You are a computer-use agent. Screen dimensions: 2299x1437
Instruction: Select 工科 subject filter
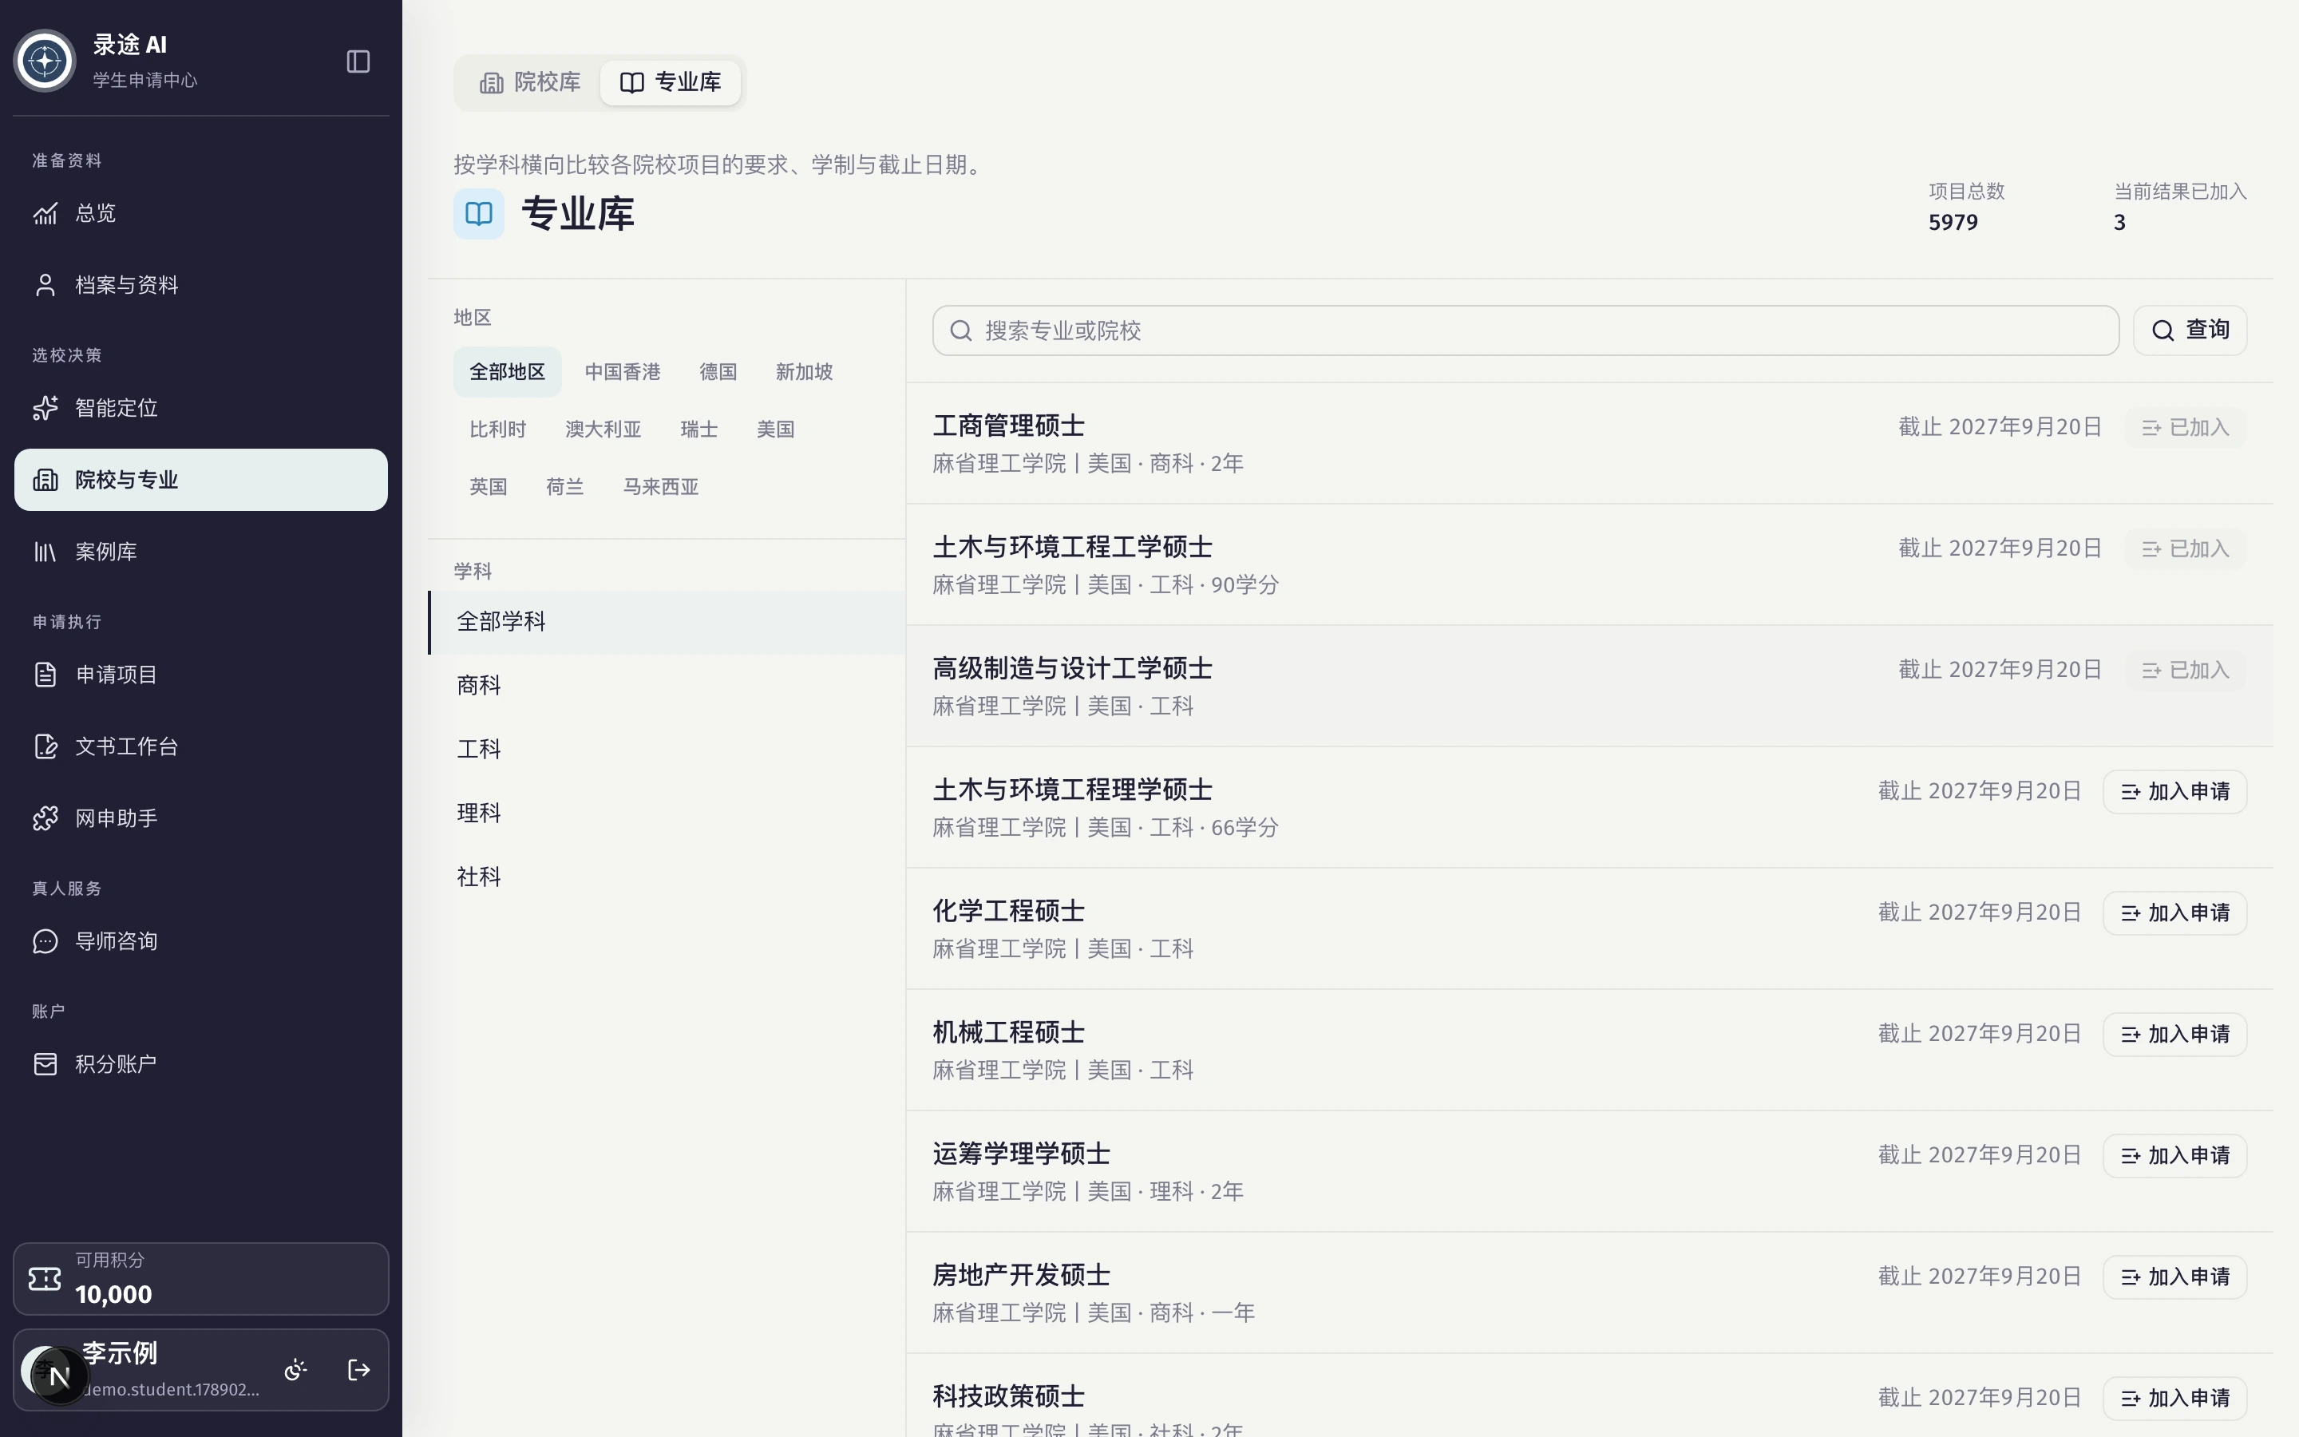pyautogui.click(x=666, y=750)
